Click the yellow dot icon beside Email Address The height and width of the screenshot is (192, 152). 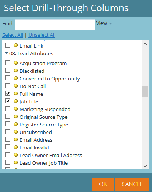coord(16,139)
